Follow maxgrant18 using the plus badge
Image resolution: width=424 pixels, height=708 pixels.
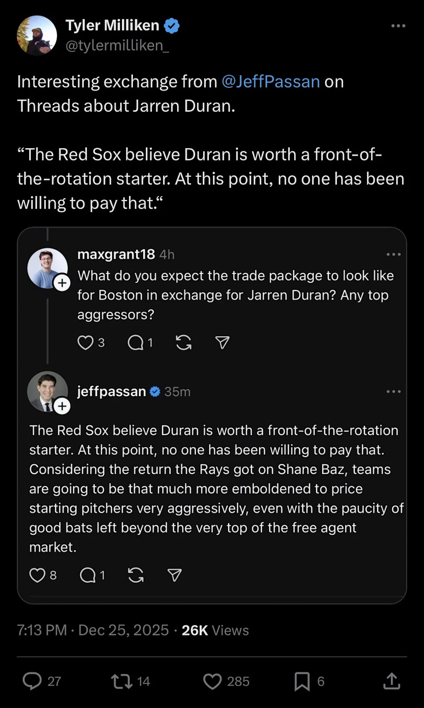click(x=62, y=283)
